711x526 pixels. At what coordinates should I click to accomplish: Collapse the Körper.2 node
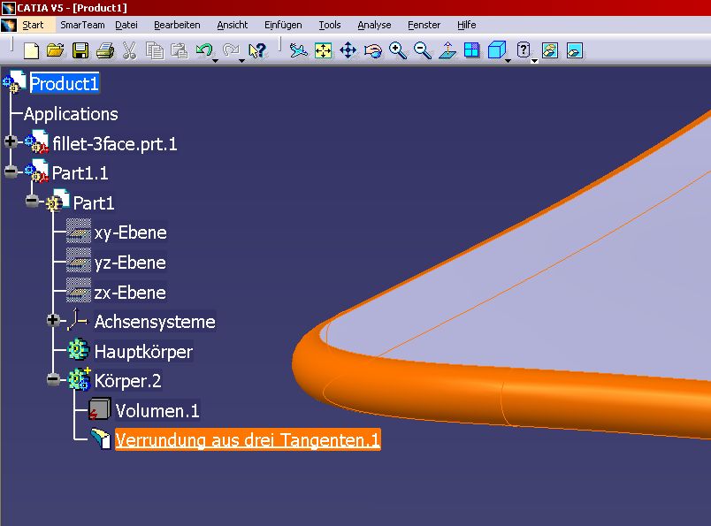53,379
